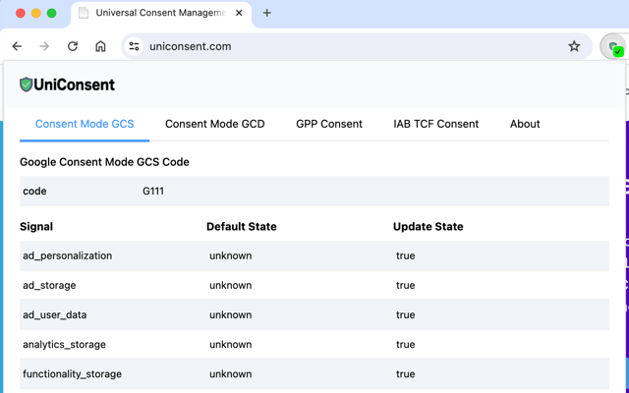629x393 pixels.
Task: Click the UniConsent shield logo
Action: [x=27, y=84]
